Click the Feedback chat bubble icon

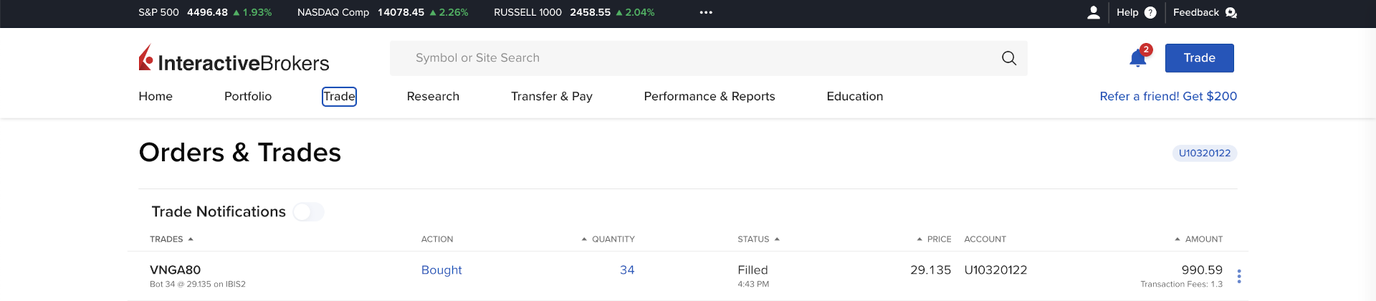(1231, 12)
